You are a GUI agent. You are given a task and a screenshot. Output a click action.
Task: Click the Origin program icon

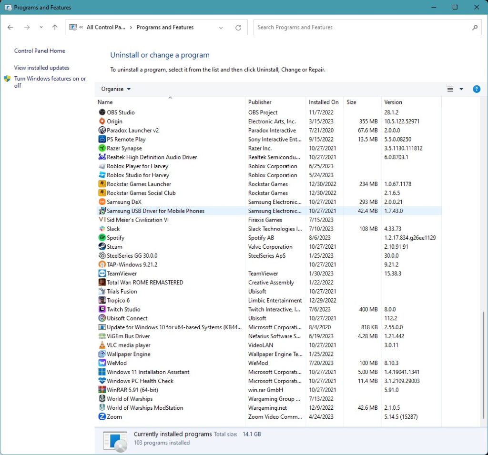click(x=102, y=121)
